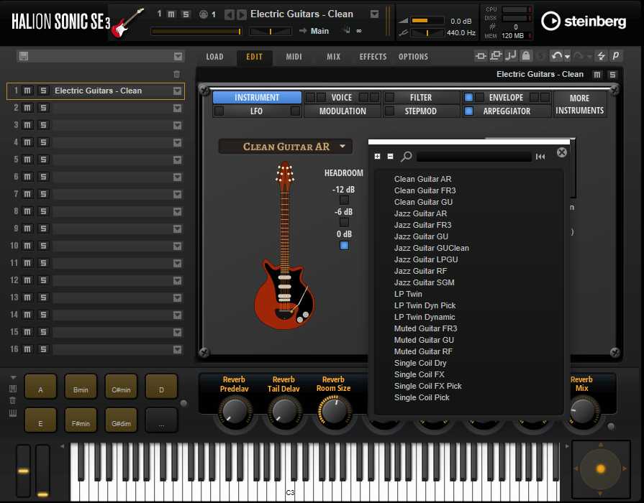Click the trash icon above slot rack
Screen dimensions: 644x503
pos(176,74)
